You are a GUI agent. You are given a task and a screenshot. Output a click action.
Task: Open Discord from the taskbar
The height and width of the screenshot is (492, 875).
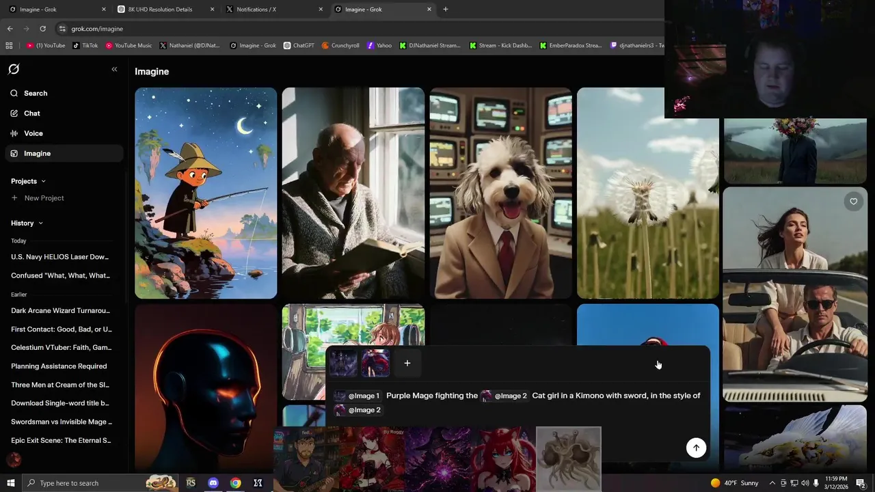click(x=213, y=483)
